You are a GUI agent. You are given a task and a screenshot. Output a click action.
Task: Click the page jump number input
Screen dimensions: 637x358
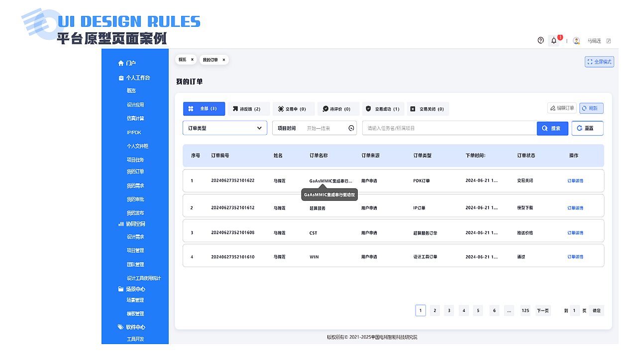[x=575, y=311]
